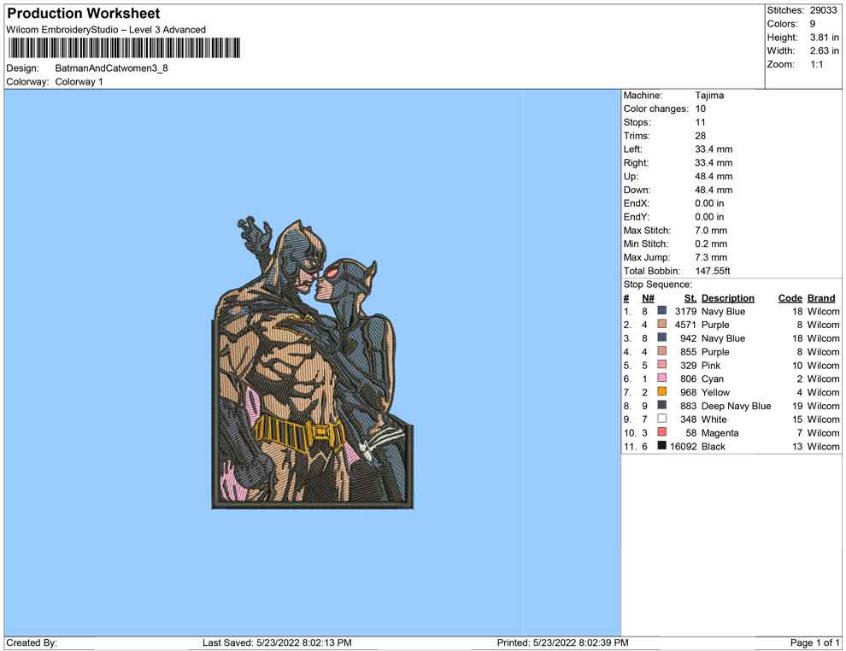Click the Purple swatch in stop 4
This screenshot has width=846, height=651.
pyautogui.click(x=662, y=351)
